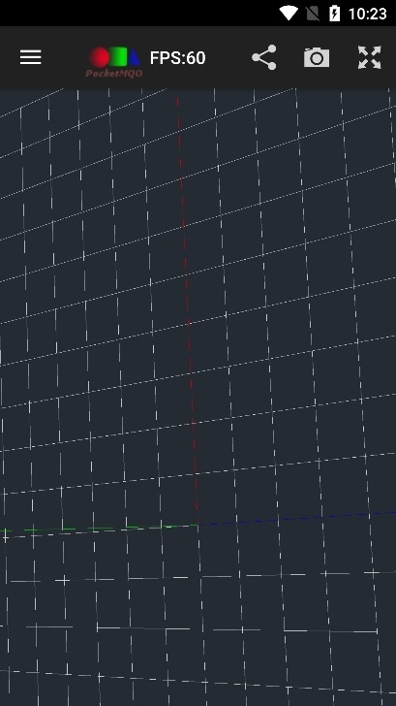396x706 pixels.
Task: Enter fullscreen using the expand arrows icon
Action: [x=370, y=57]
